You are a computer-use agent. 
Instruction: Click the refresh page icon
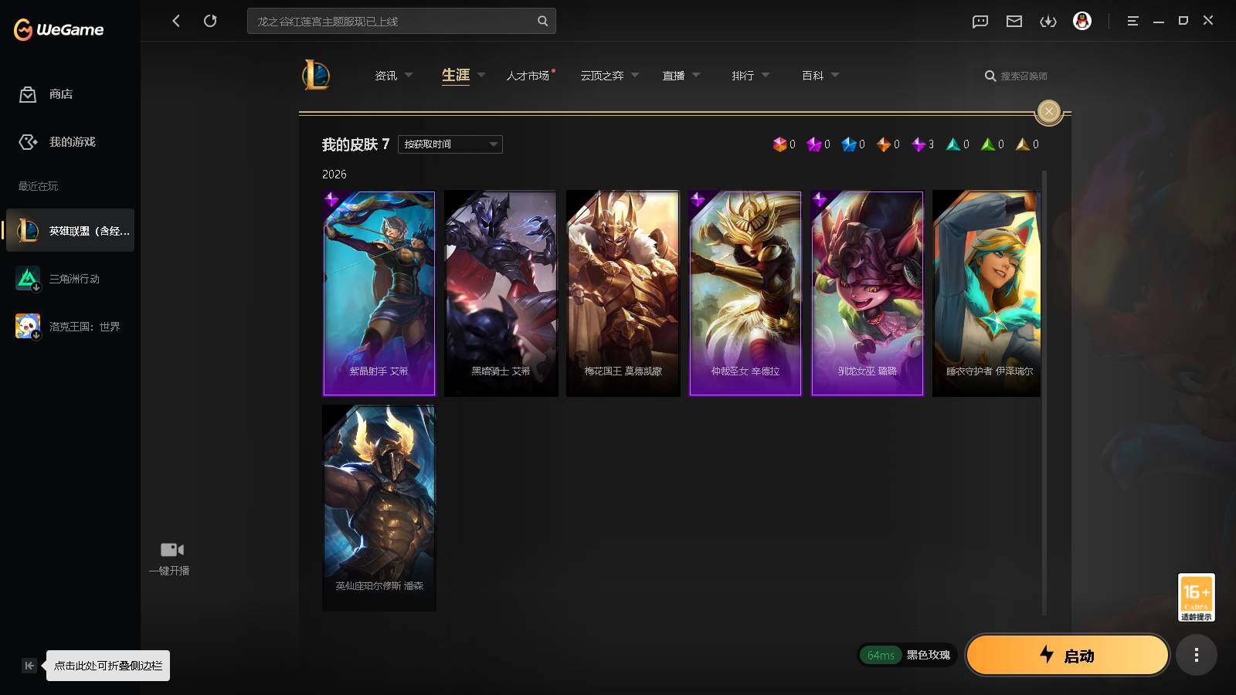click(x=210, y=21)
